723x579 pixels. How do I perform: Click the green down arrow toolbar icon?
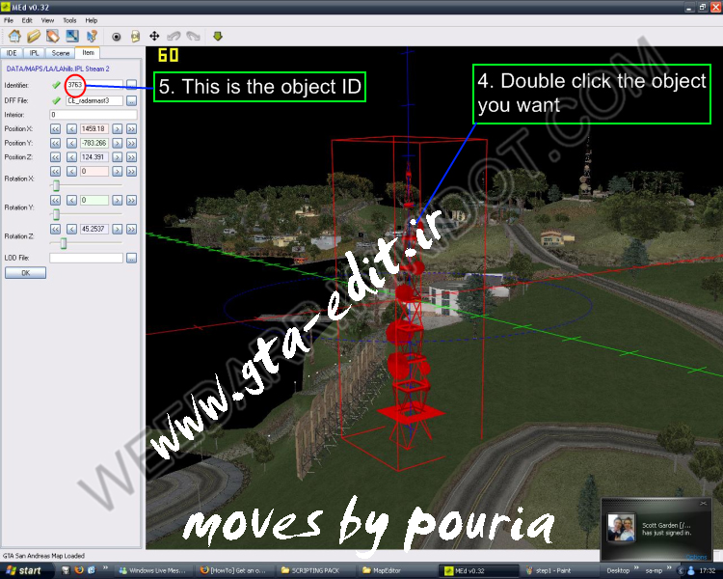click(x=218, y=36)
